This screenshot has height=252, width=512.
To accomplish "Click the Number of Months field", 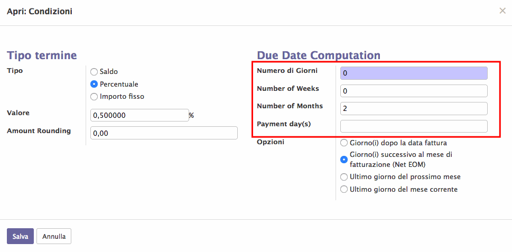I will pos(414,109).
